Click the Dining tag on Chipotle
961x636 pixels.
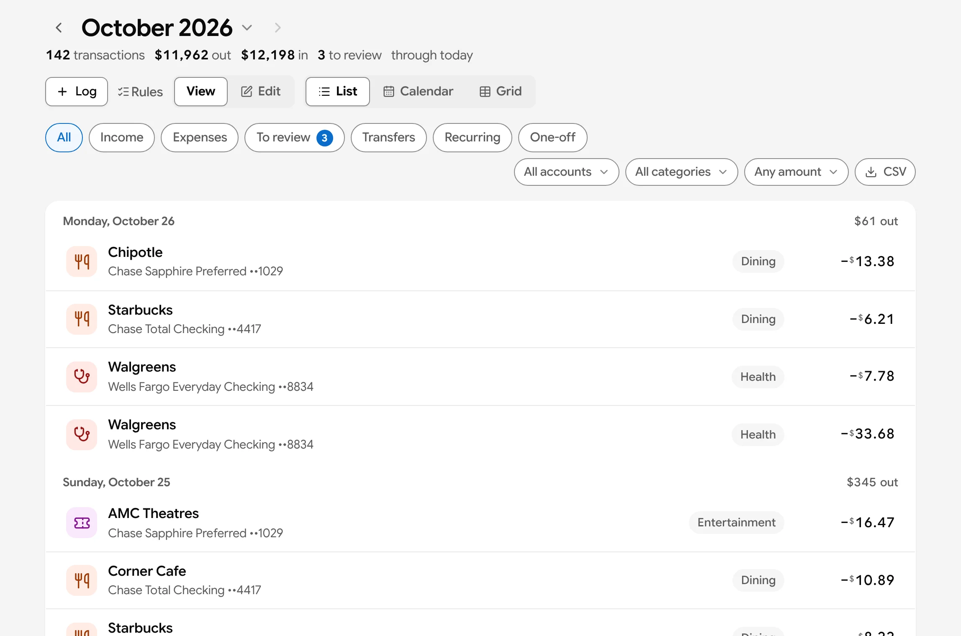tap(758, 262)
